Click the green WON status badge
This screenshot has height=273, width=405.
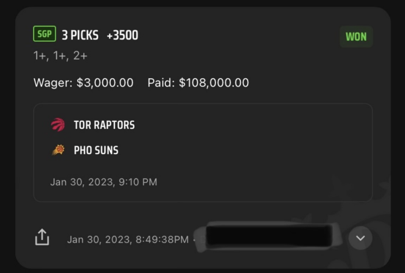(x=356, y=37)
